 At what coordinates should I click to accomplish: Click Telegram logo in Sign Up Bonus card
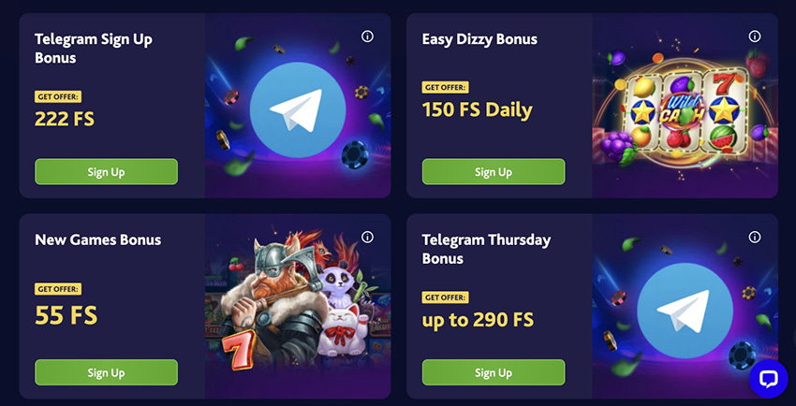coord(298,110)
